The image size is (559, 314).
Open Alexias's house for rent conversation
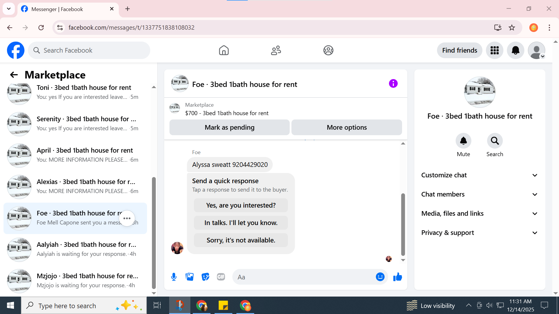pyautogui.click(x=75, y=187)
